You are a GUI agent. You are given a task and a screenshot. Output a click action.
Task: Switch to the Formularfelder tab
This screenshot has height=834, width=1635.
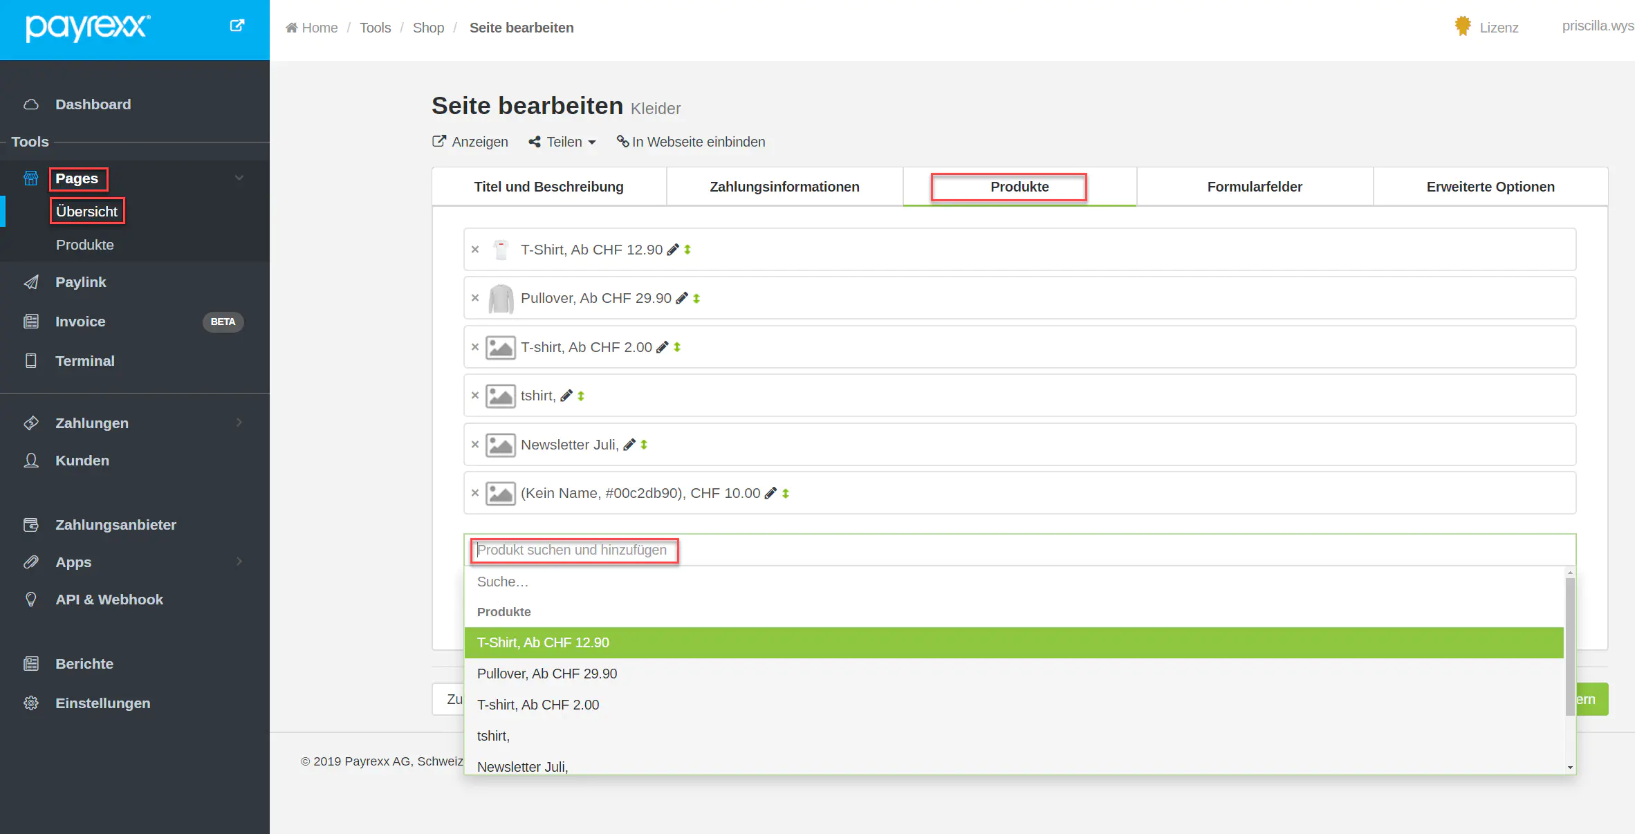(x=1255, y=187)
